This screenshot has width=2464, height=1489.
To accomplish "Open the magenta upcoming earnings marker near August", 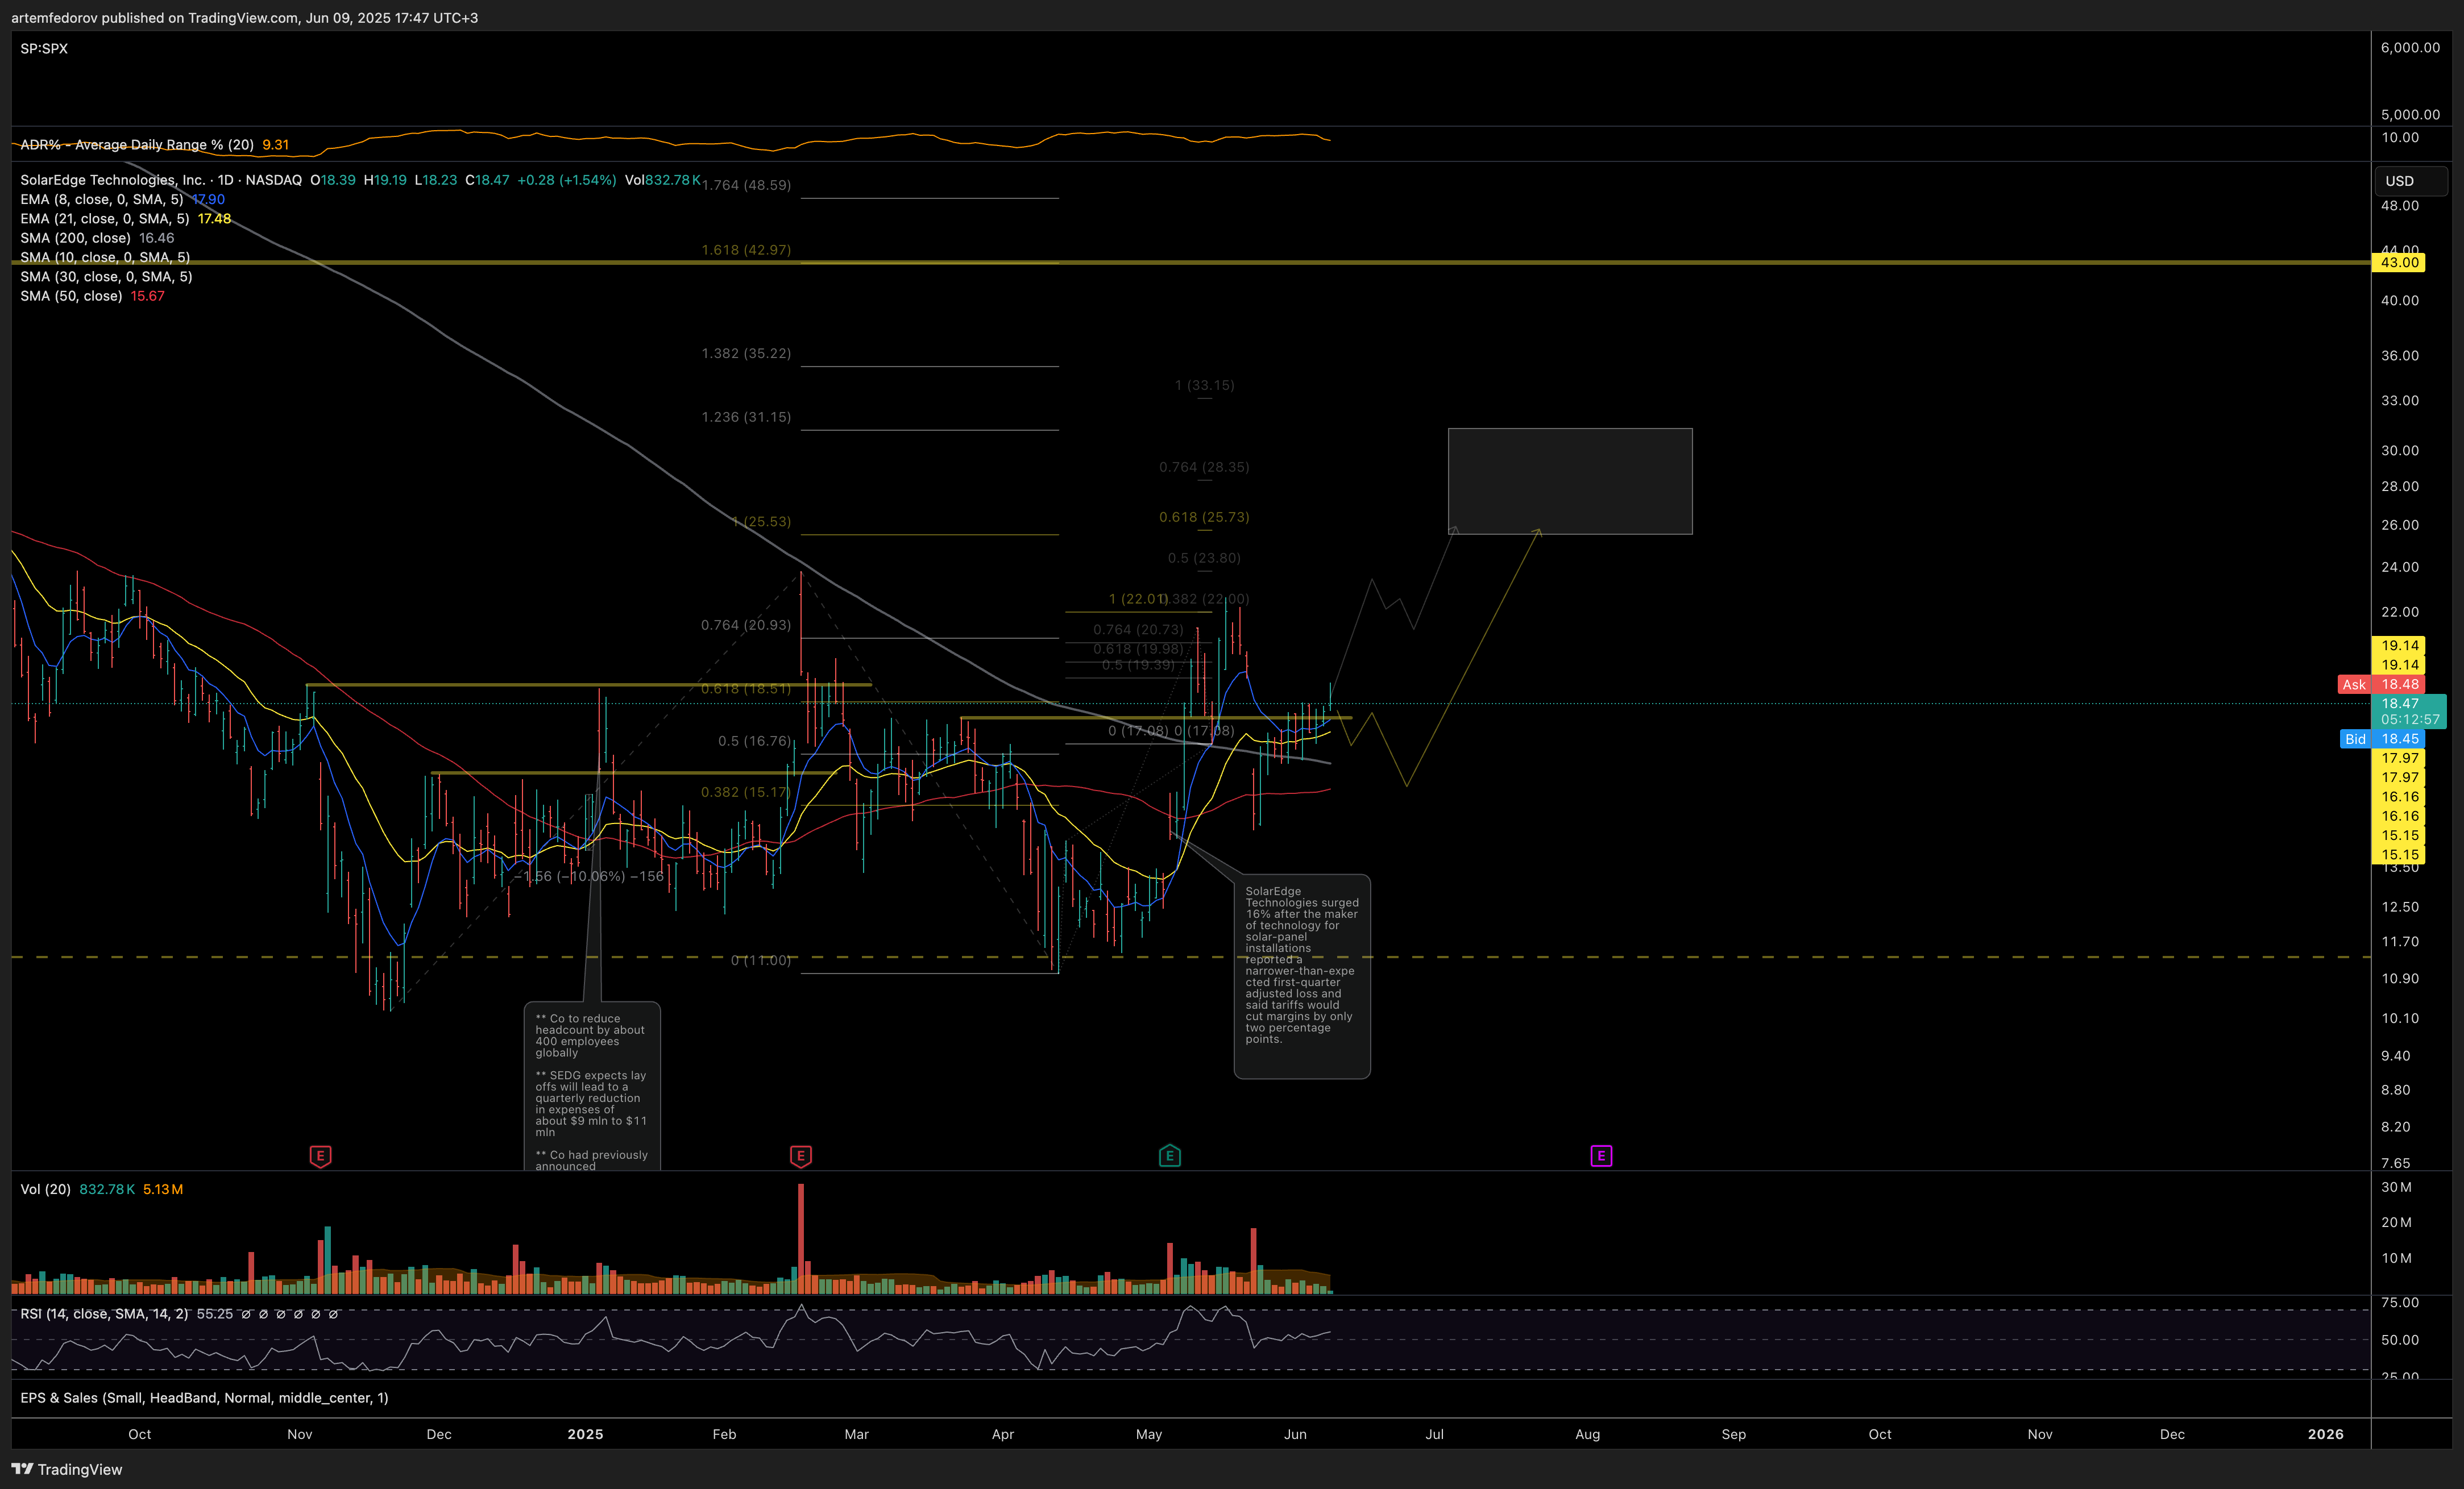I will click(1600, 1156).
